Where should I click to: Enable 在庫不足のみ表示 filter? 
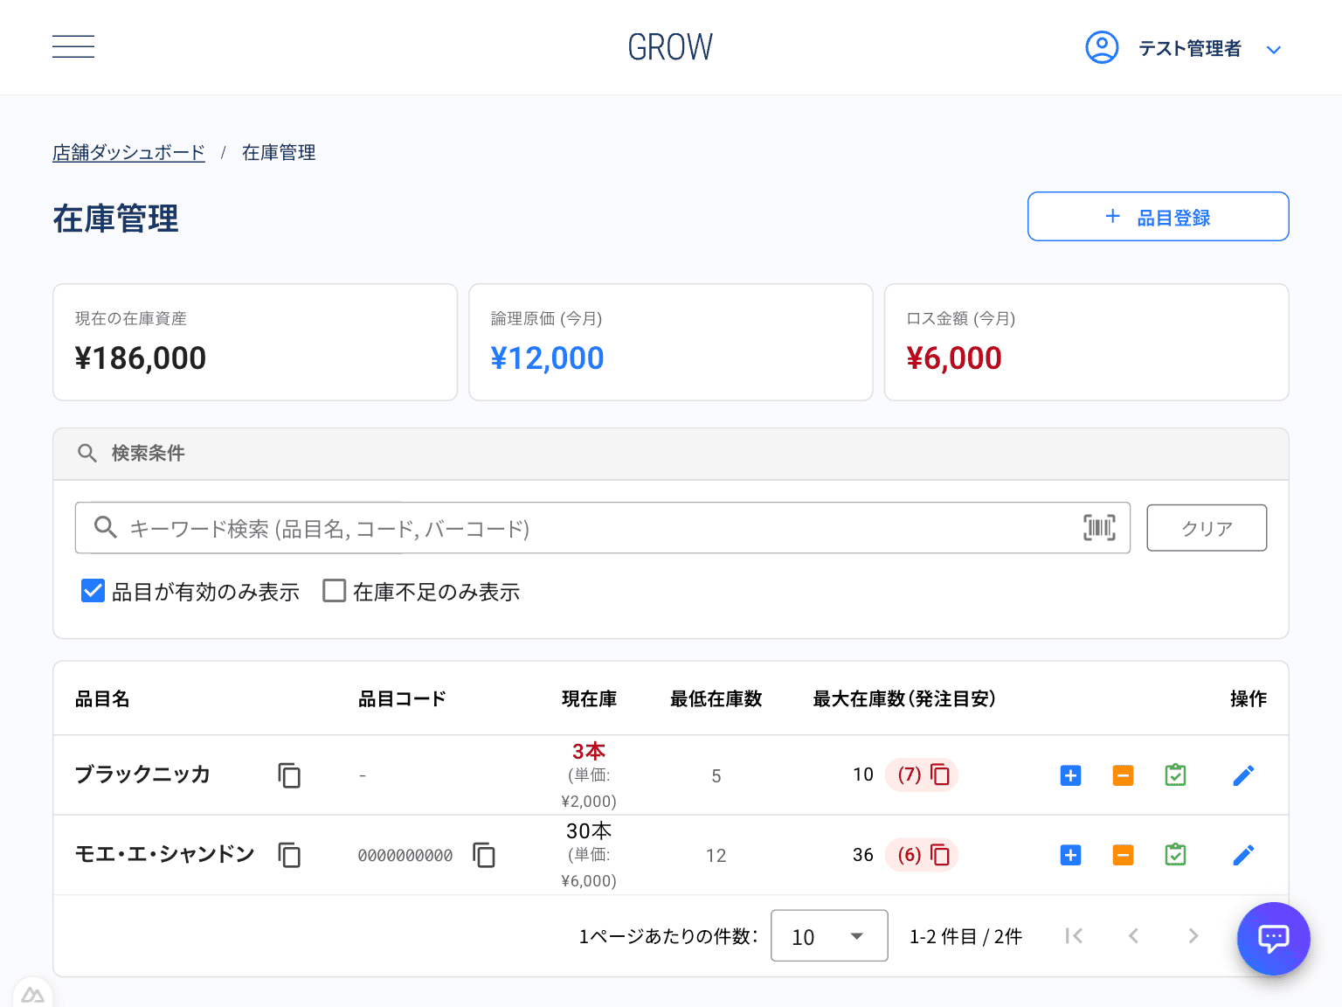coord(334,591)
